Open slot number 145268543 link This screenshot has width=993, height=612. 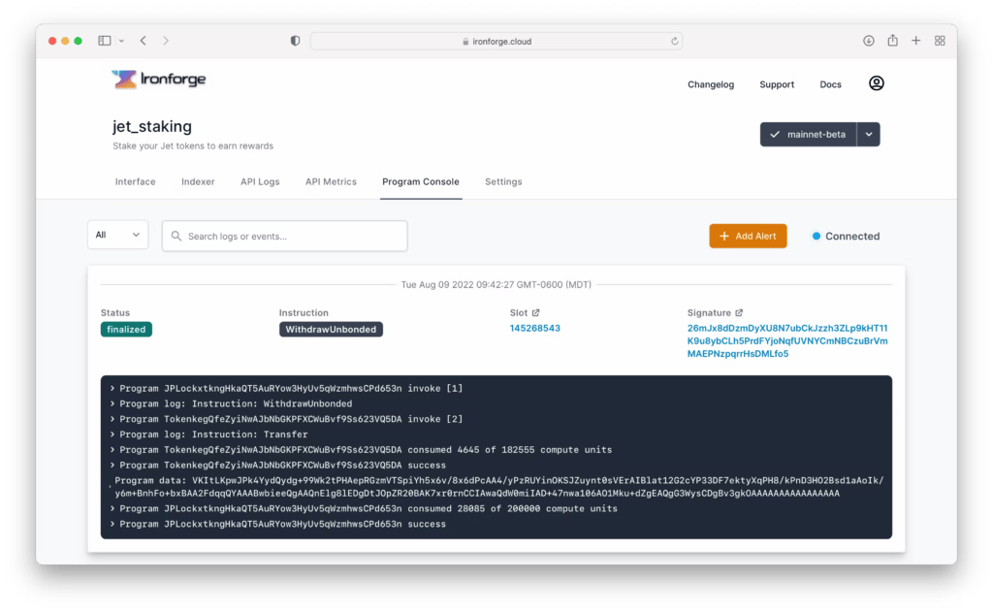tap(535, 328)
